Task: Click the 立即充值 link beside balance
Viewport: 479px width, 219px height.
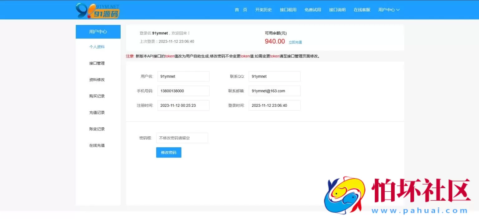Action: 295,42
